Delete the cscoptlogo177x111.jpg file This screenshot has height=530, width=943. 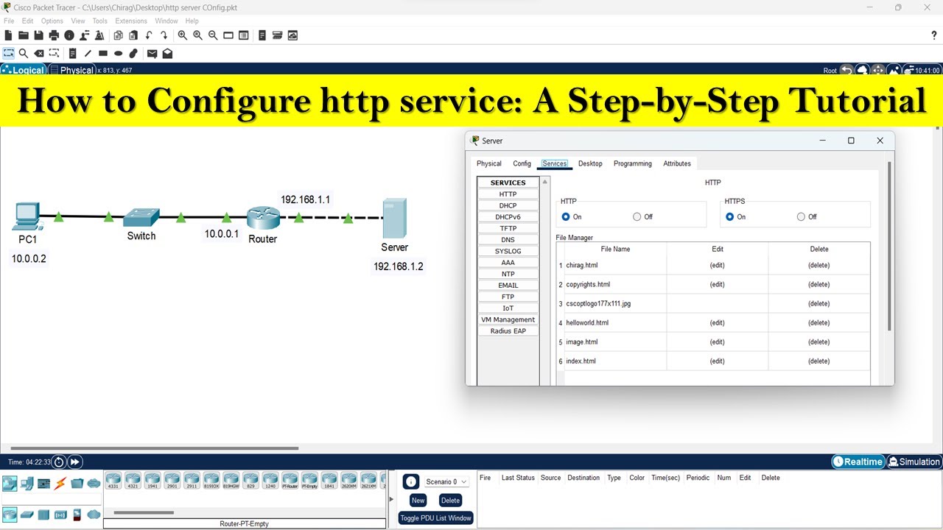(x=818, y=303)
